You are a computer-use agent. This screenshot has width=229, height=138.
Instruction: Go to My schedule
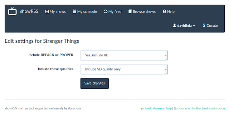point(85,11)
